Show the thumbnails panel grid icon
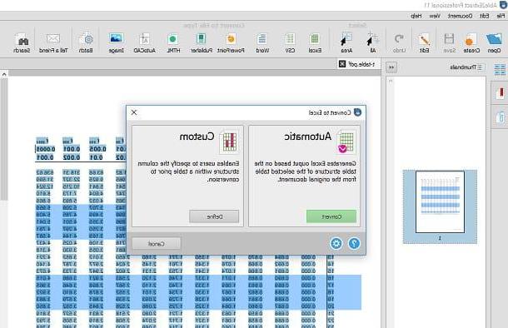 pos(500,69)
